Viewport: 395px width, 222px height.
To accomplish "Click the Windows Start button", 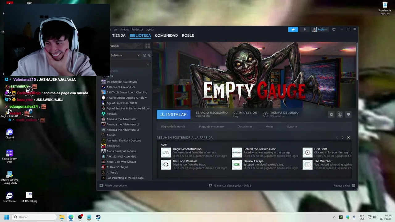I will coord(6,217).
